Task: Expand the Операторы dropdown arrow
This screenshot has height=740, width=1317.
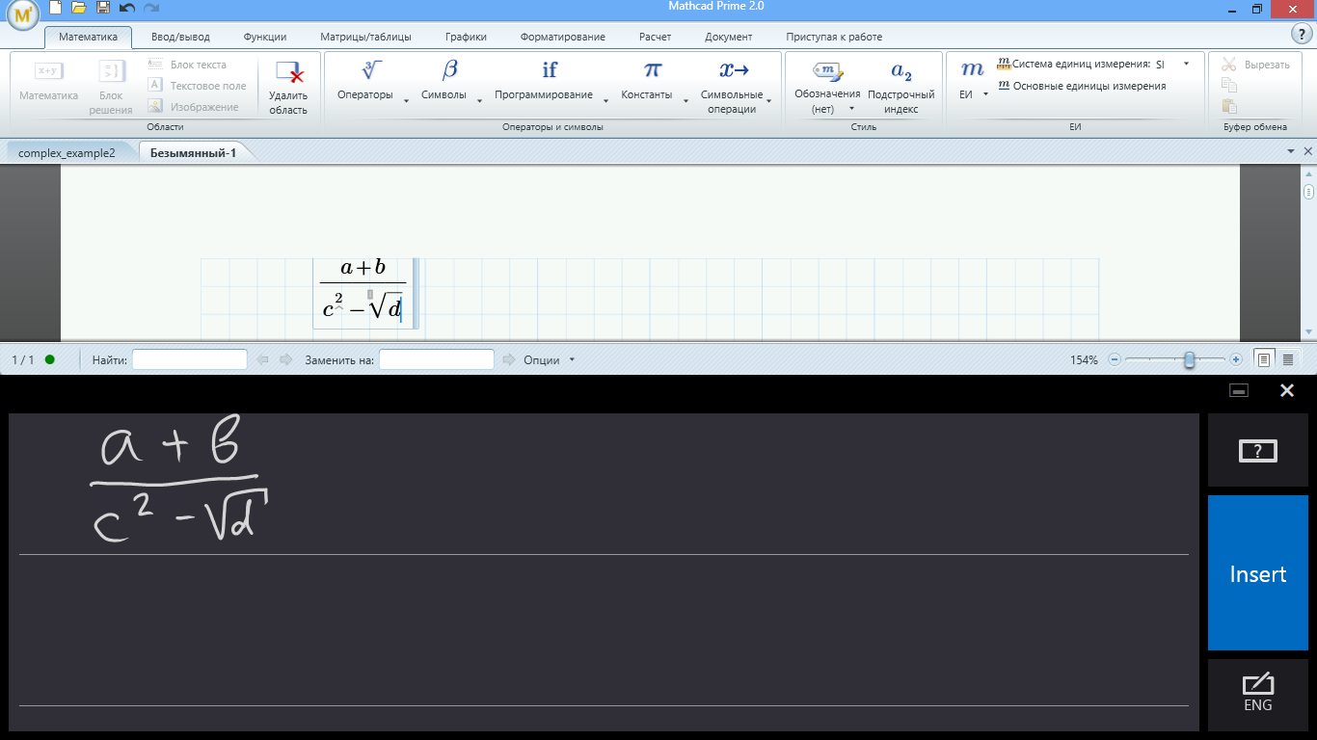Action: [x=406, y=100]
